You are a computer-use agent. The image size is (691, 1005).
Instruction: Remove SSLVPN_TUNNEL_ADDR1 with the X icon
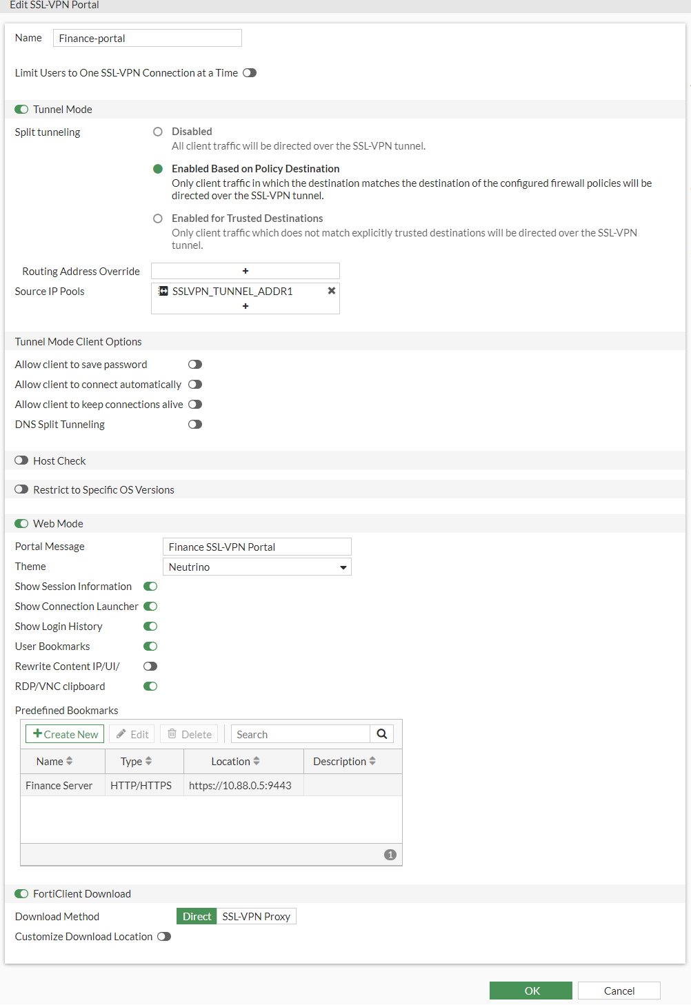point(332,291)
